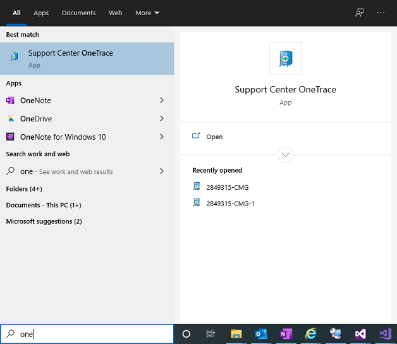Open recent file 2849315-CMG-1
Screen dimensions: 397x344
pyautogui.click(x=230, y=204)
